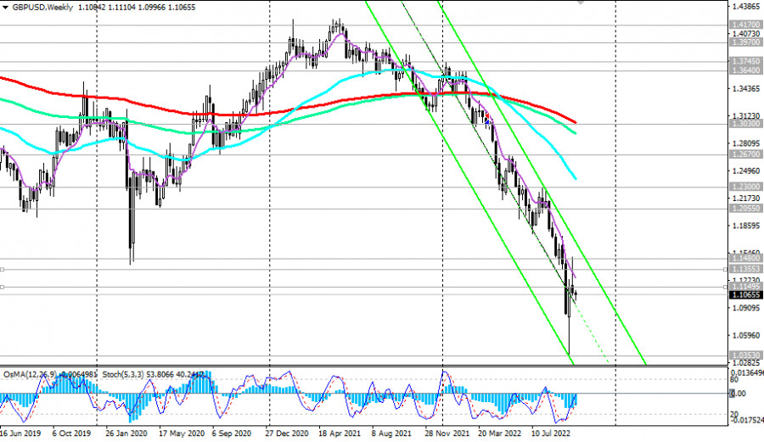Click the 1.14800 level label on axis
The width and height of the screenshot is (764, 442).
745,257
